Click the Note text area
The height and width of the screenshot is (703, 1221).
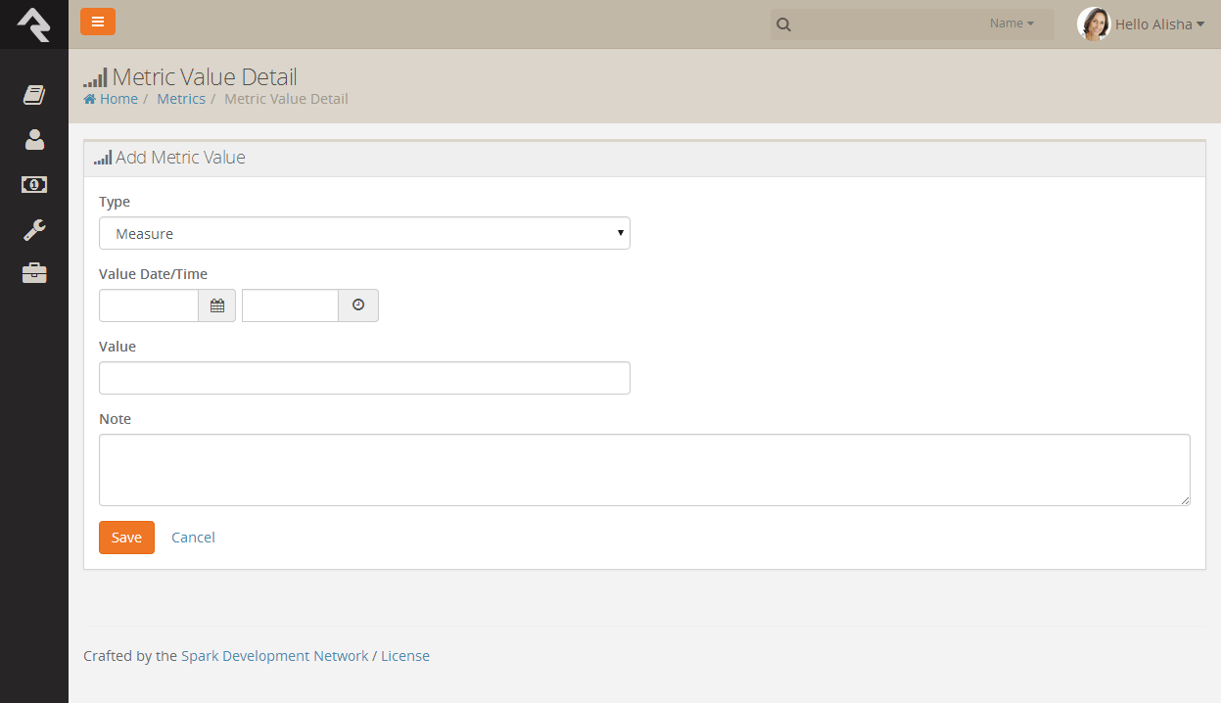[x=644, y=470]
